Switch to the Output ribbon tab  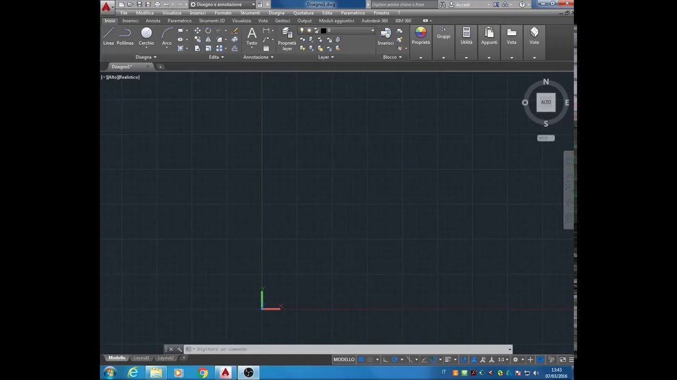coord(305,21)
